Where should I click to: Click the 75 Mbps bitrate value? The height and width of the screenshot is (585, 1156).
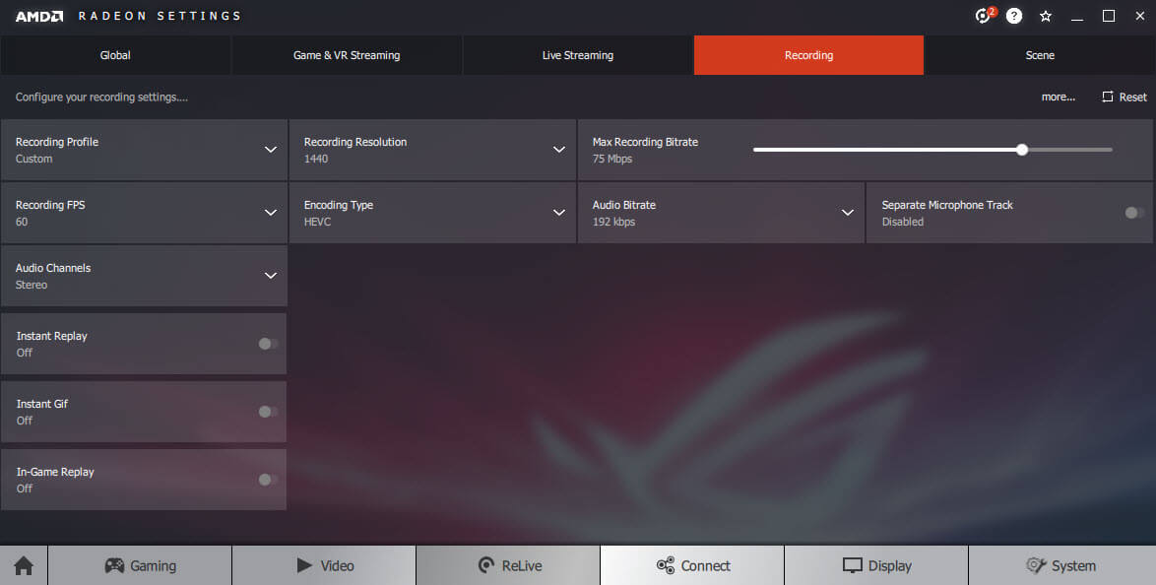611,159
